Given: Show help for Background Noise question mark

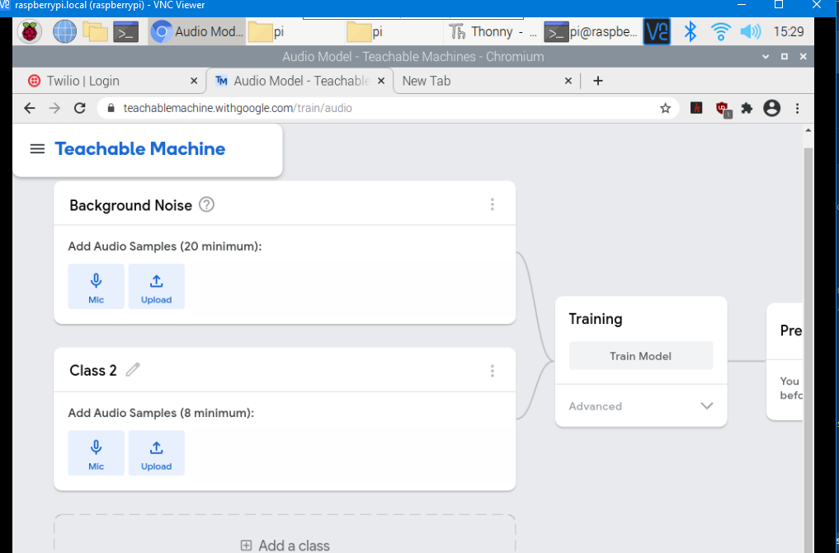Looking at the screenshot, I should click(x=206, y=204).
